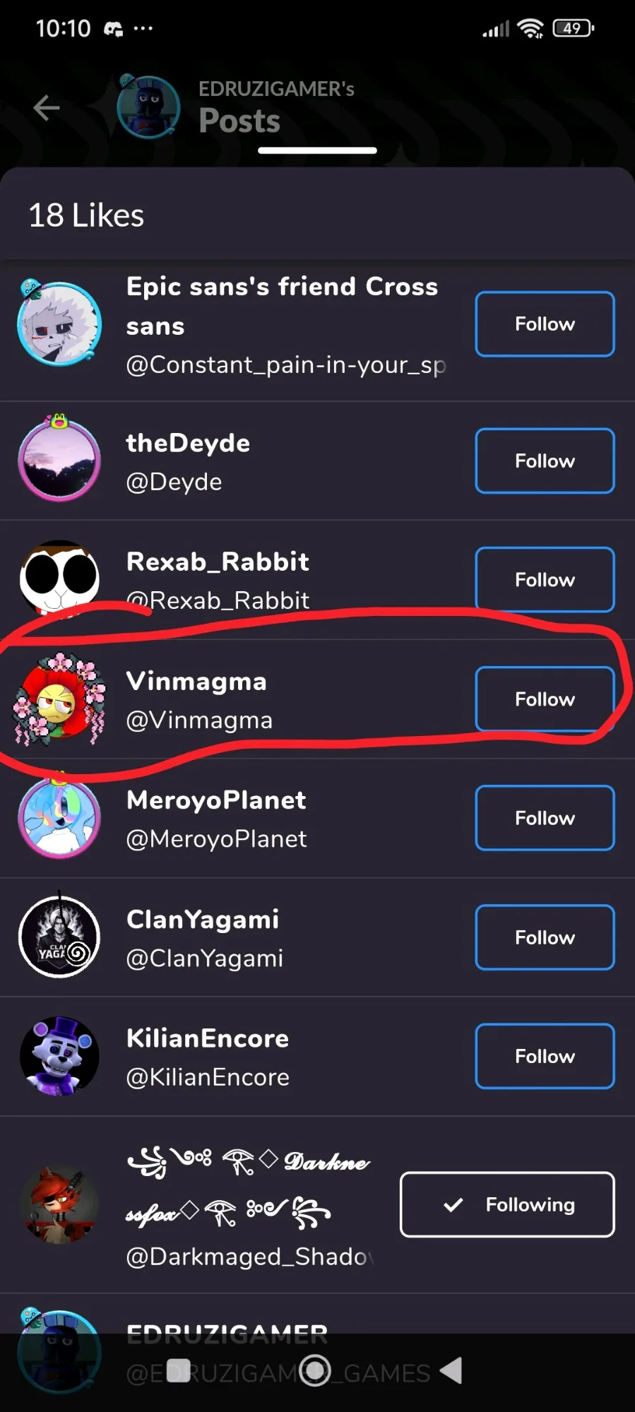The image size is (635, 1412).
Task: Open EDRUZIGAMER's header profile avatar
Action: point(148,107)
